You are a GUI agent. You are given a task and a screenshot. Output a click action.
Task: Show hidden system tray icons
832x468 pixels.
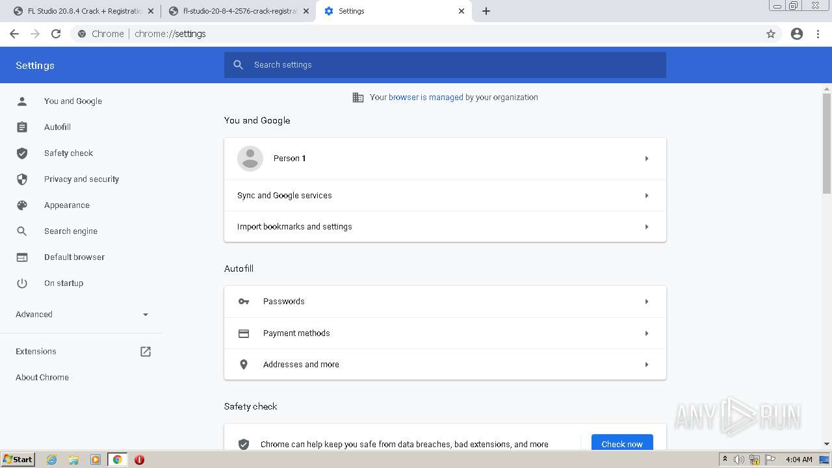tap(725, 460)
